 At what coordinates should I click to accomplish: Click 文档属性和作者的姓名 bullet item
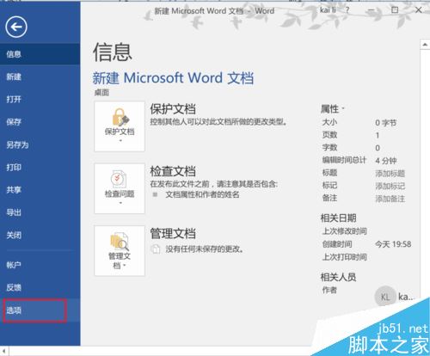[x=202, y=194]
